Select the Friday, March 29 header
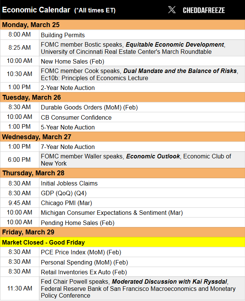This screenshot has height=301, width=245. click(x=122, y=232)
